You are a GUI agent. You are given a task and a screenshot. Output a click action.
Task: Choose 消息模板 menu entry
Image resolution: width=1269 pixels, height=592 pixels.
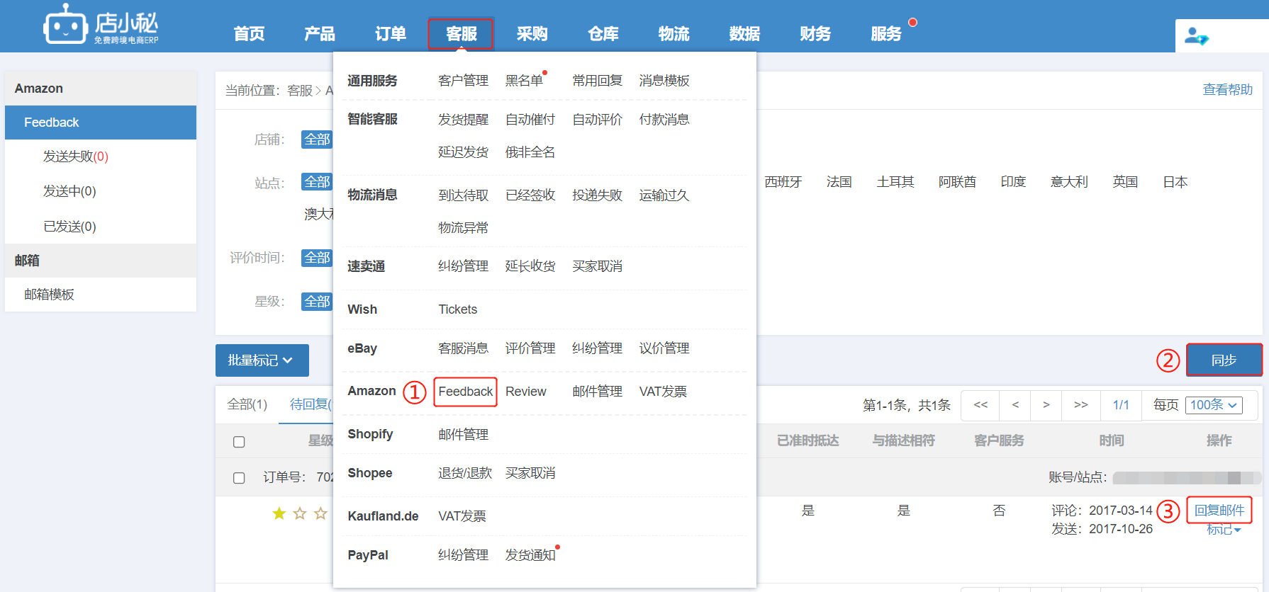664,81
